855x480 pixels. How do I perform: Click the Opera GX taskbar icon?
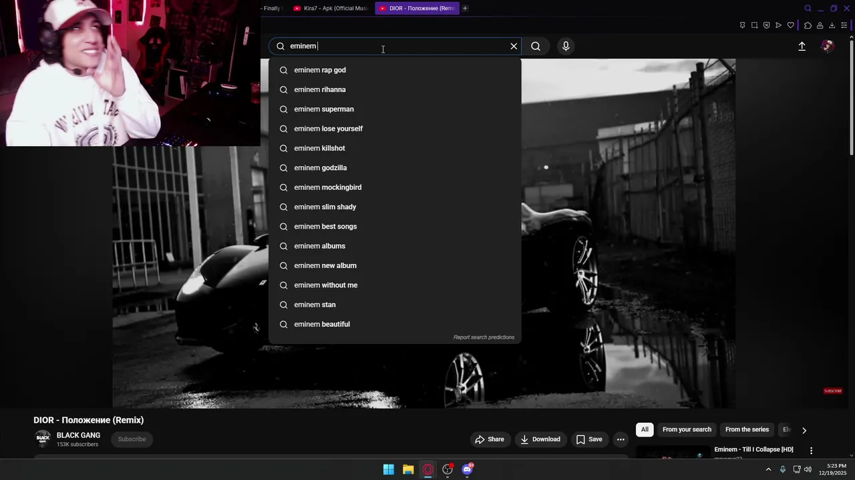[428, 469]
